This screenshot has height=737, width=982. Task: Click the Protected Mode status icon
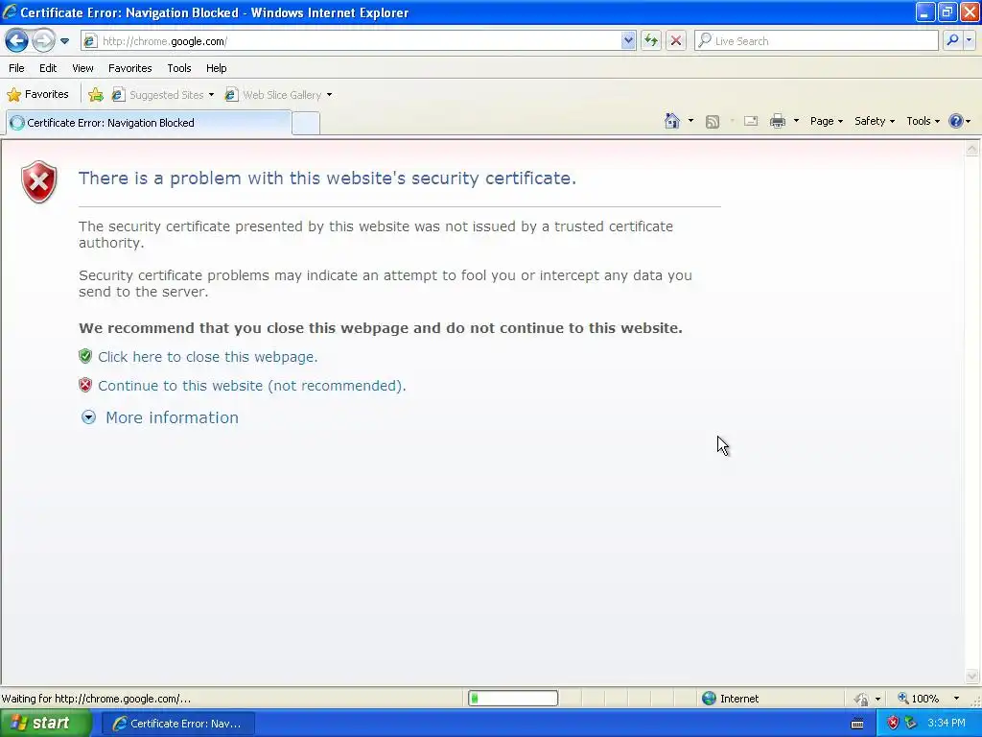pos(862,699)
